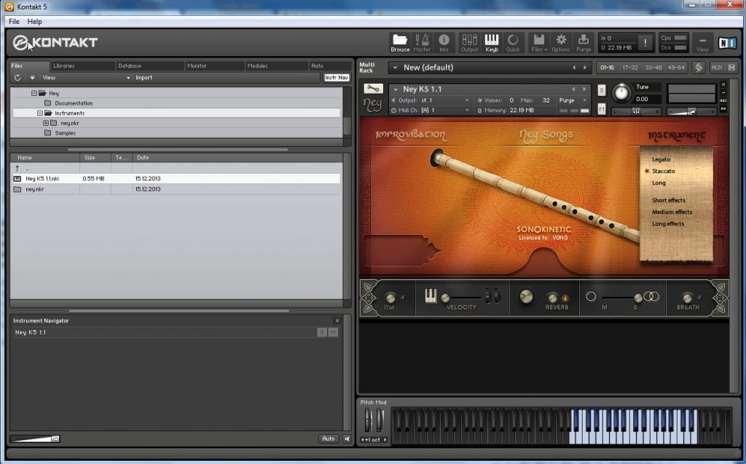Screen dimensions: 746x464
Task: Close the Instrument Navigator pane
Action: coord(337,321)
